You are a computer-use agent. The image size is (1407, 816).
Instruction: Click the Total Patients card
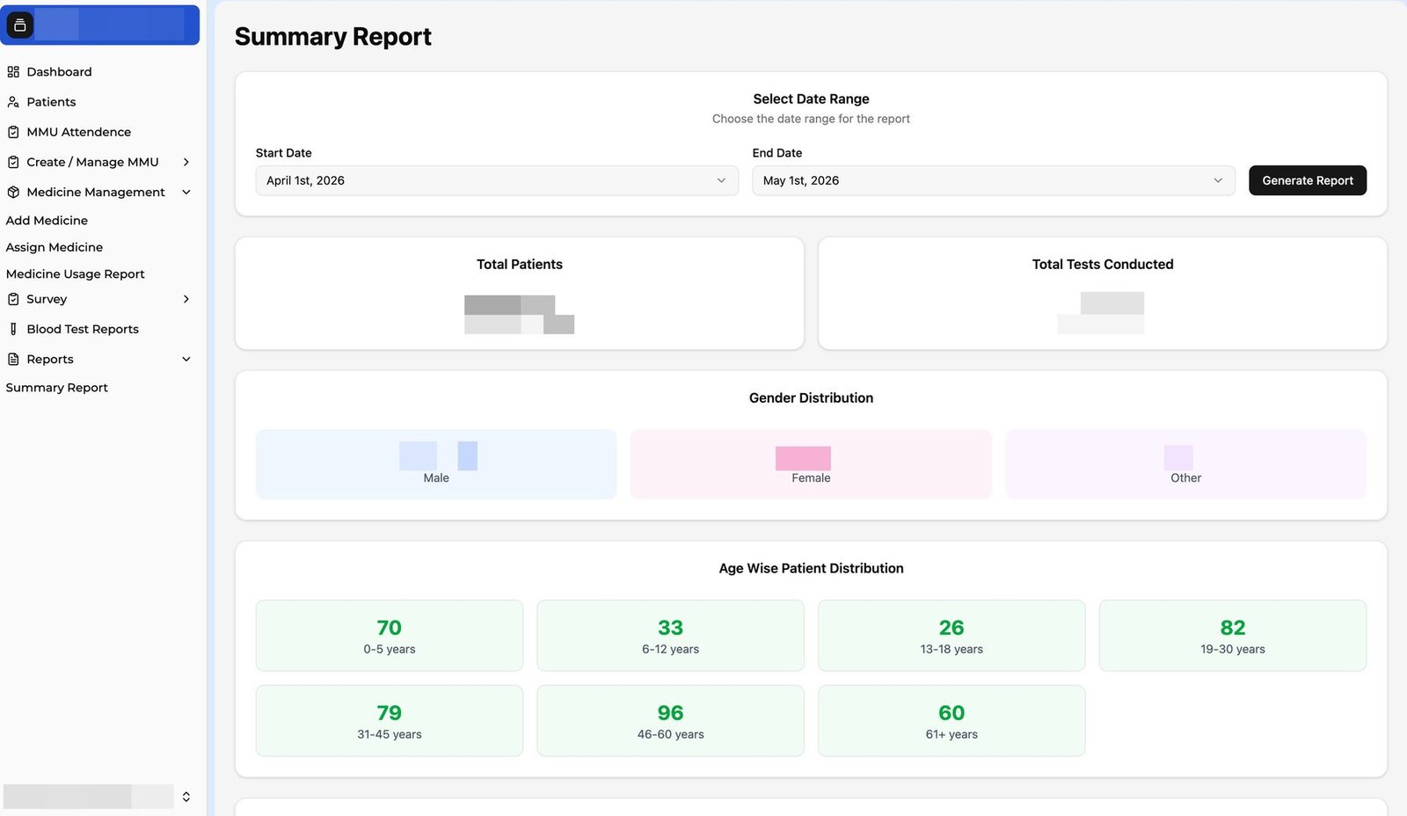[x=520, y=294]
